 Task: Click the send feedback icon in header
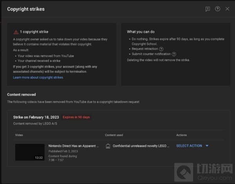click(x=208, y=9)
